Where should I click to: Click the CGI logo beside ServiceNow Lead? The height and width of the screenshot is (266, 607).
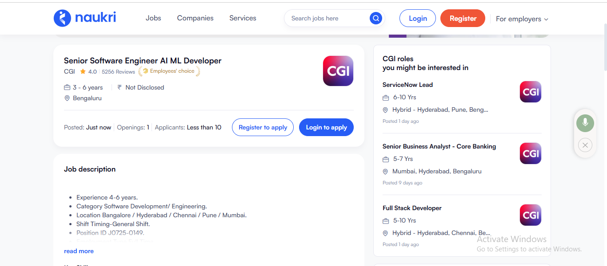click(x=530, y=92)
